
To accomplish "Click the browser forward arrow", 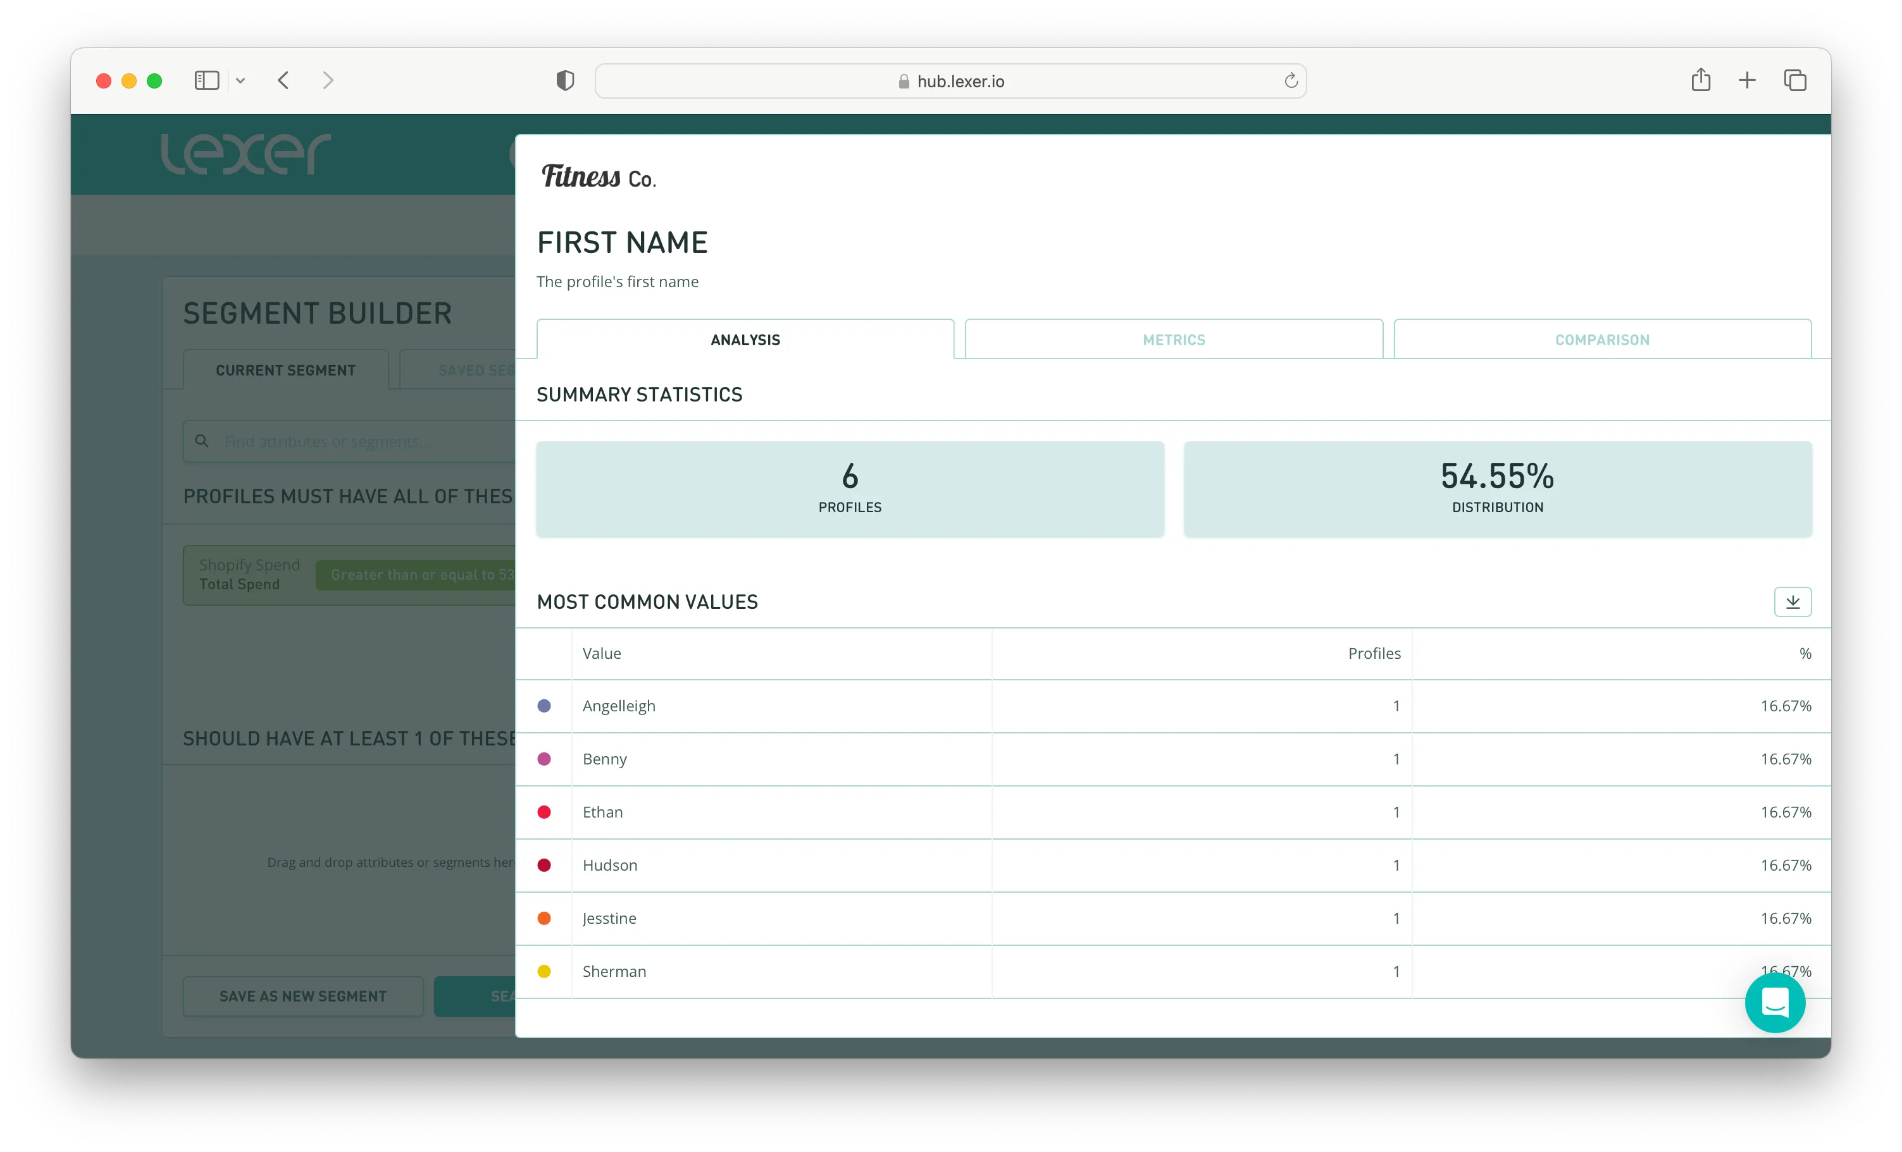I will click(328, 81).
